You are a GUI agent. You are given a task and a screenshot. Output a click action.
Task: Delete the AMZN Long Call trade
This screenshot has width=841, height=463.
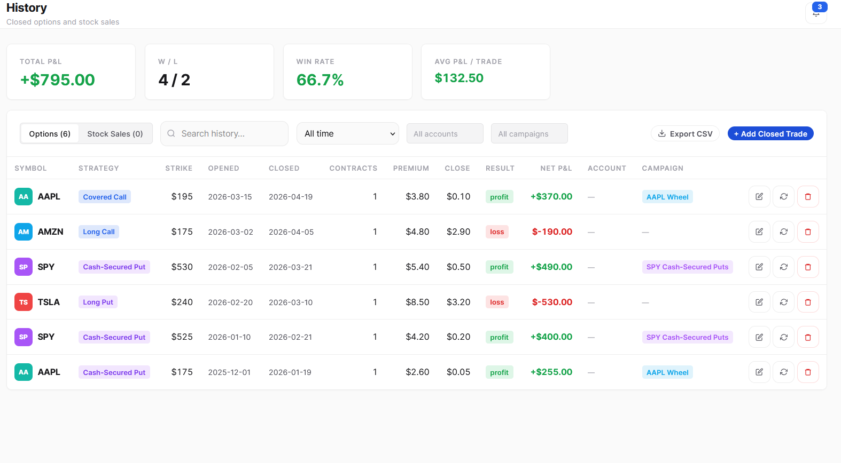pyautogui.click(x=808, y=232)
